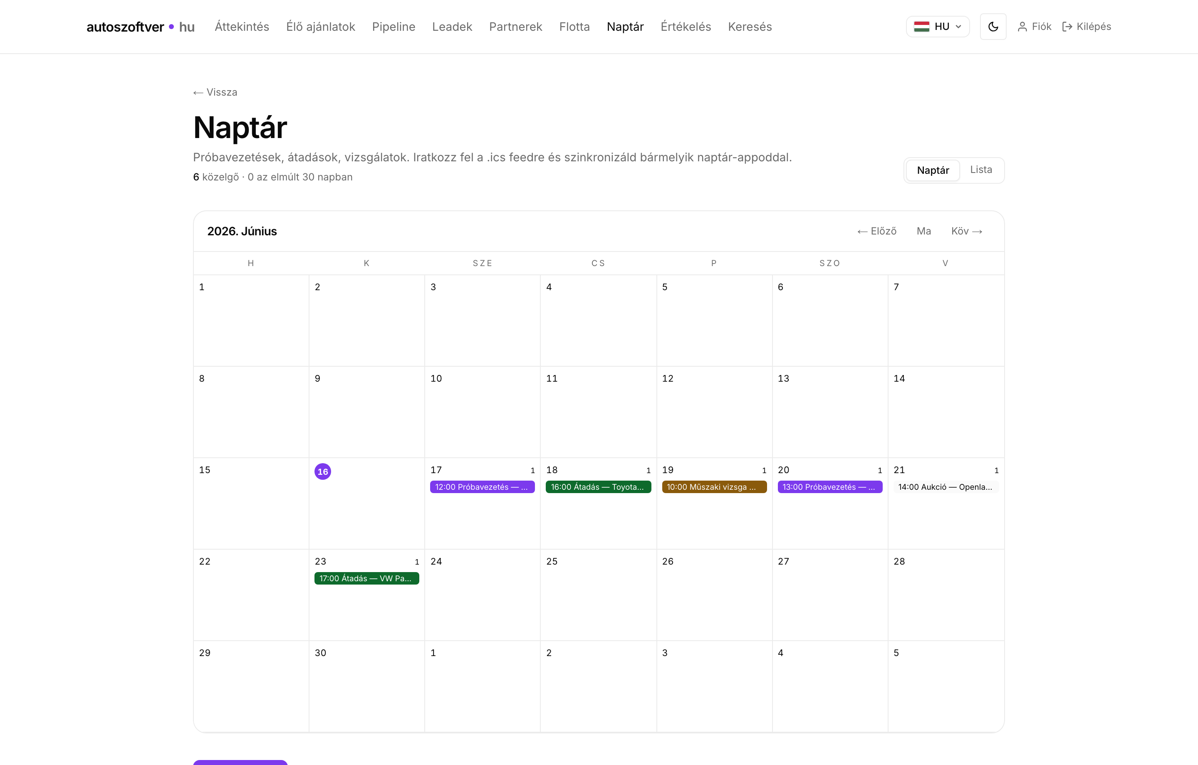Open Értékelés page

686,27
